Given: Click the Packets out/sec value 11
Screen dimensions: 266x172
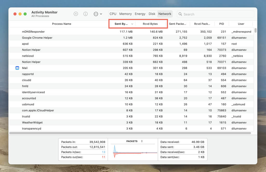Looking at the screenshot, I should click(x=103, y=157).
